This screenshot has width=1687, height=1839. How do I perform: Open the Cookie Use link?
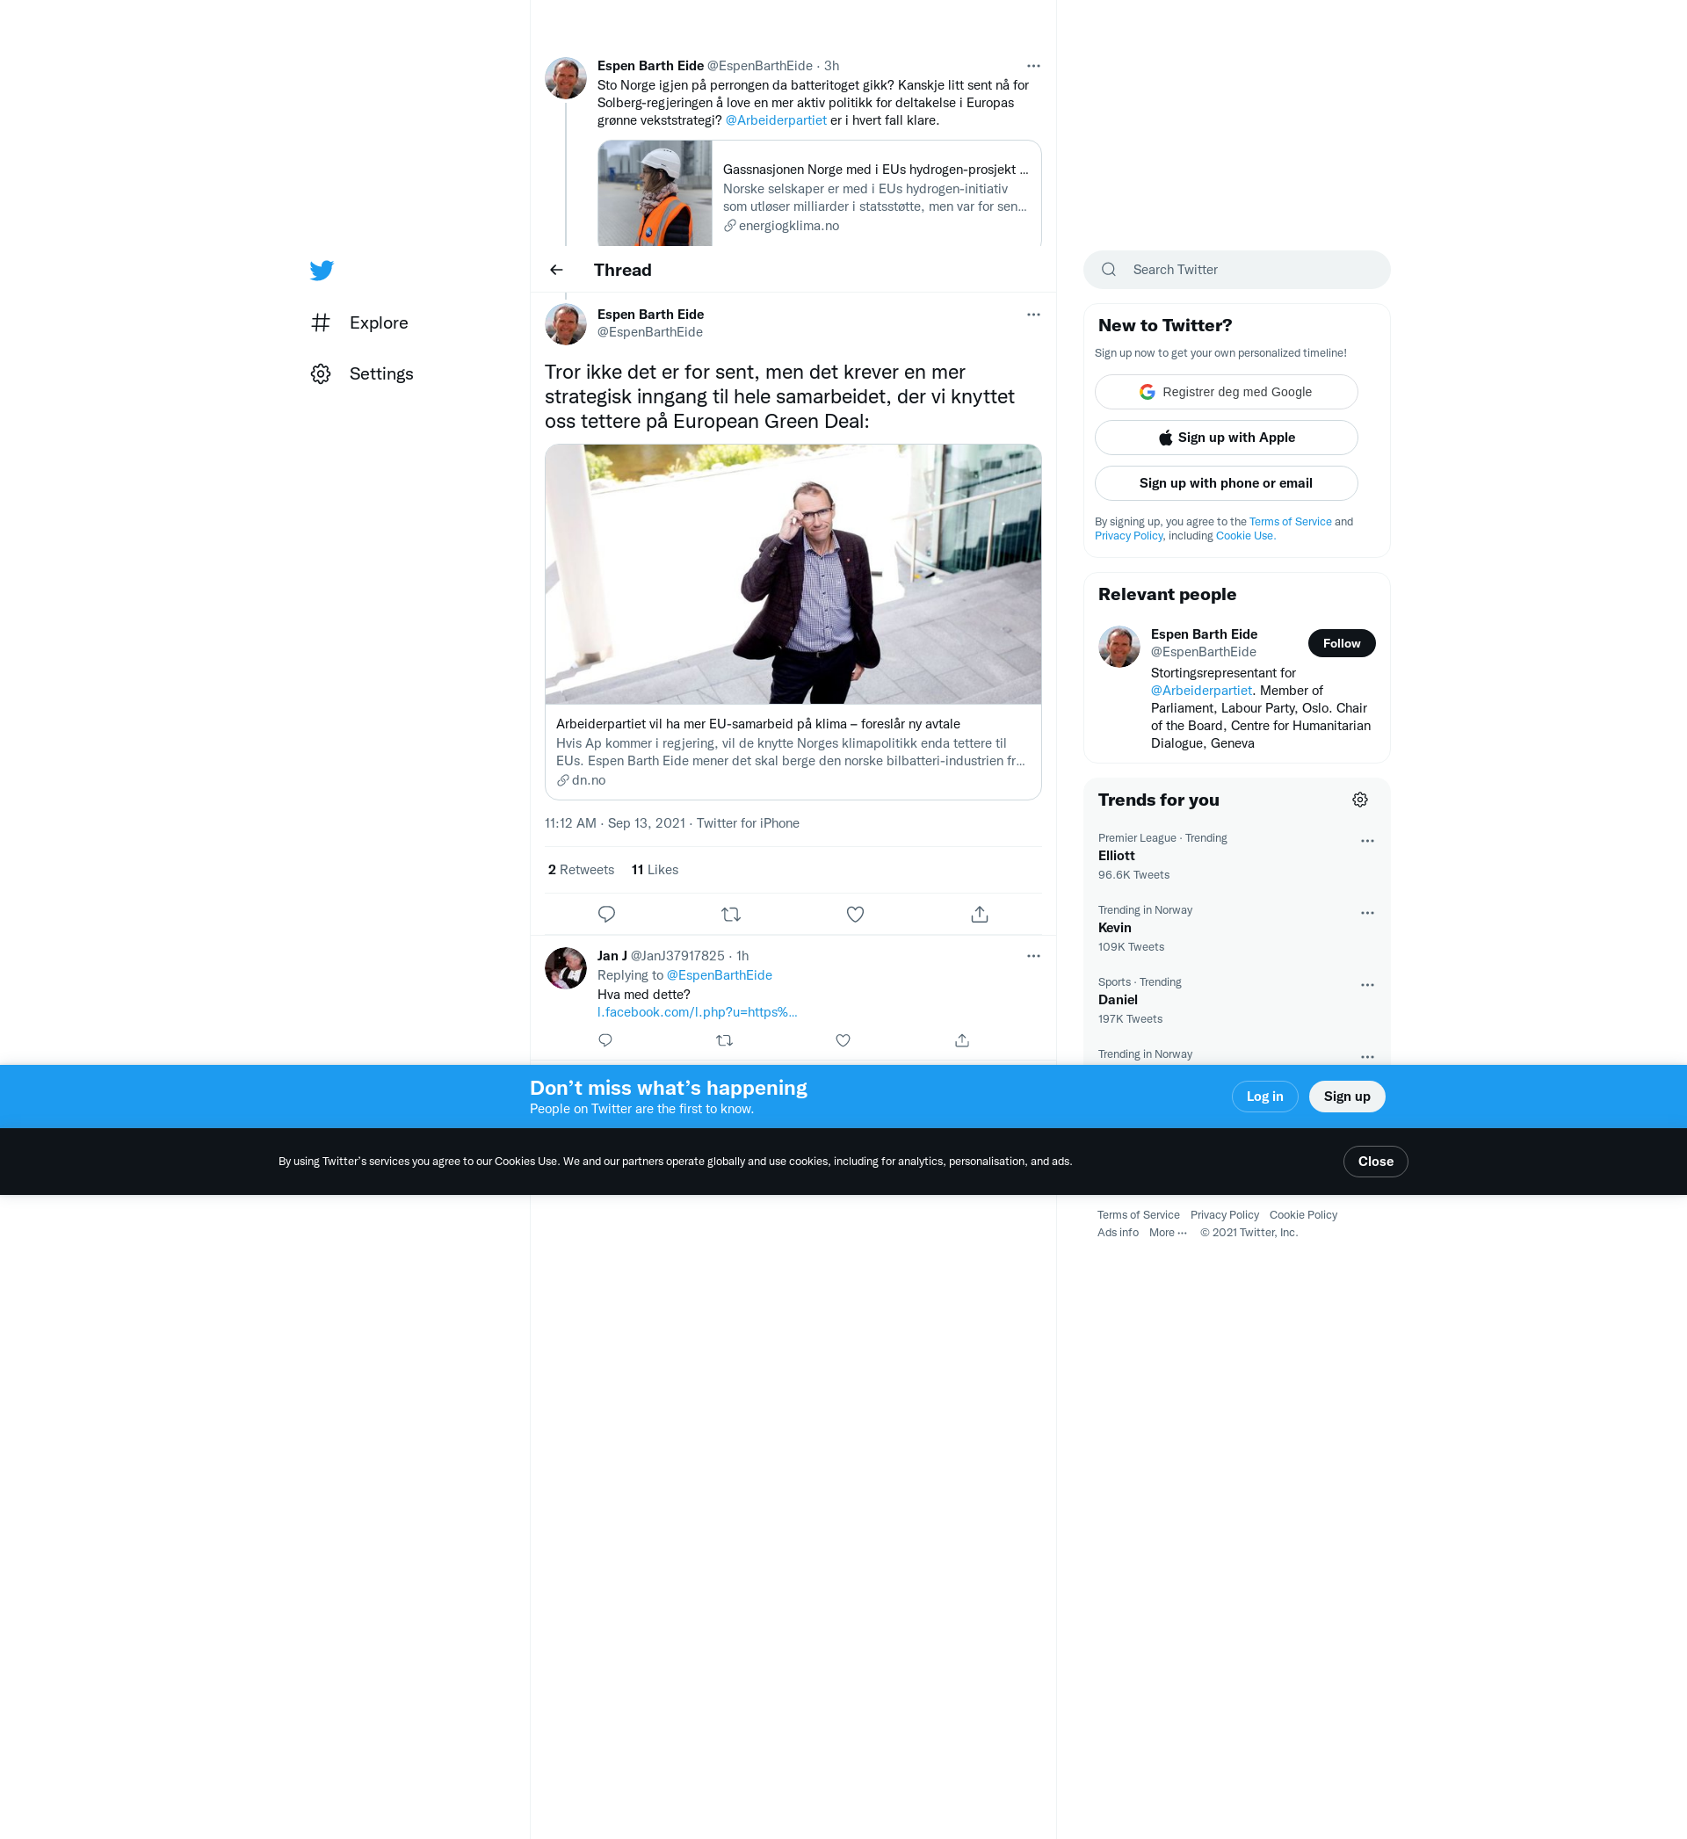tap(1245, 536)
